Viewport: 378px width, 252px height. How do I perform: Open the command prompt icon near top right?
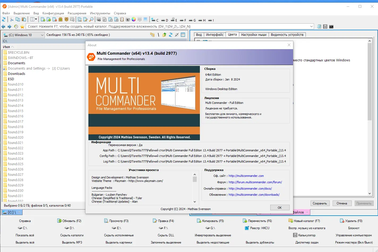click(331, 26)
